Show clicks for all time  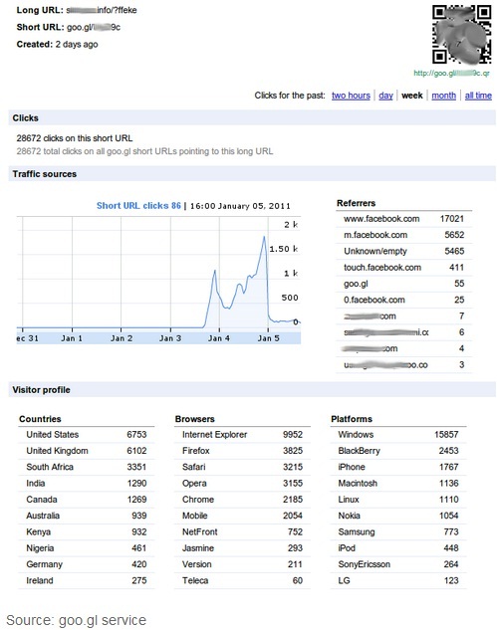click(x=478, y=96)
